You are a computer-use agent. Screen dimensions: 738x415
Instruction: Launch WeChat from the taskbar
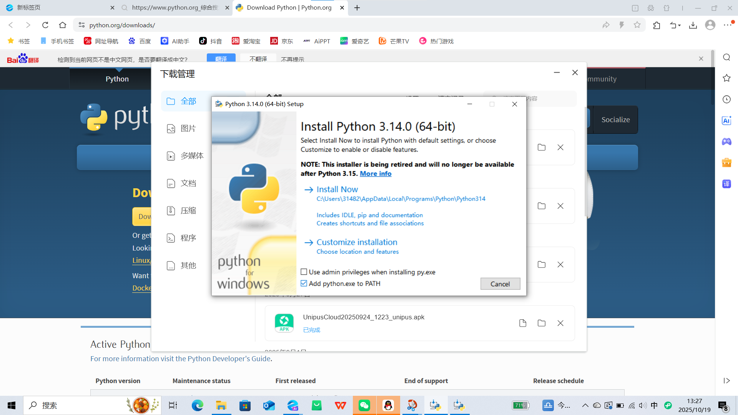(x=364, y=405)
